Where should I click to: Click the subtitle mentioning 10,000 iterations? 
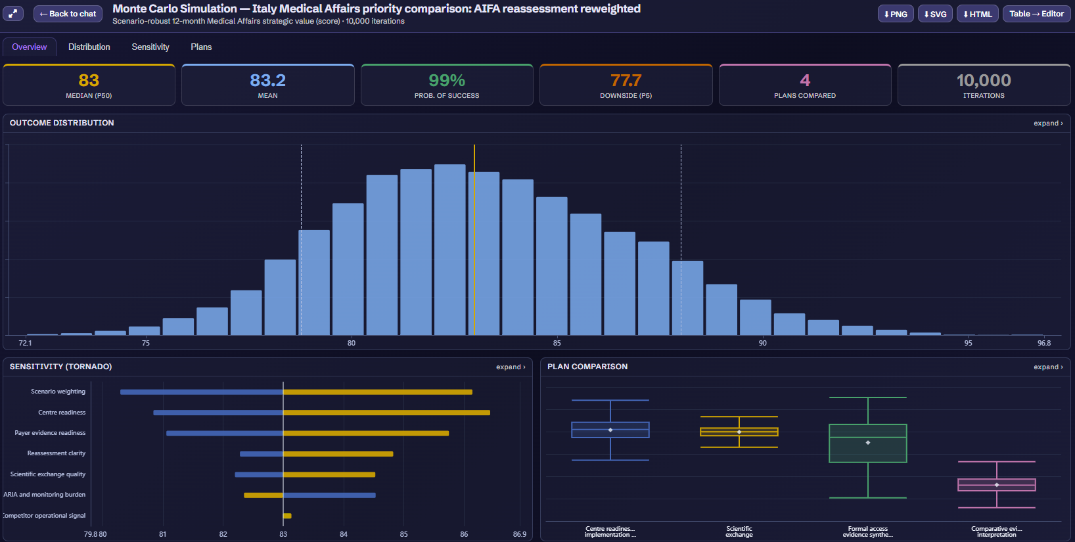pos(258,21)
